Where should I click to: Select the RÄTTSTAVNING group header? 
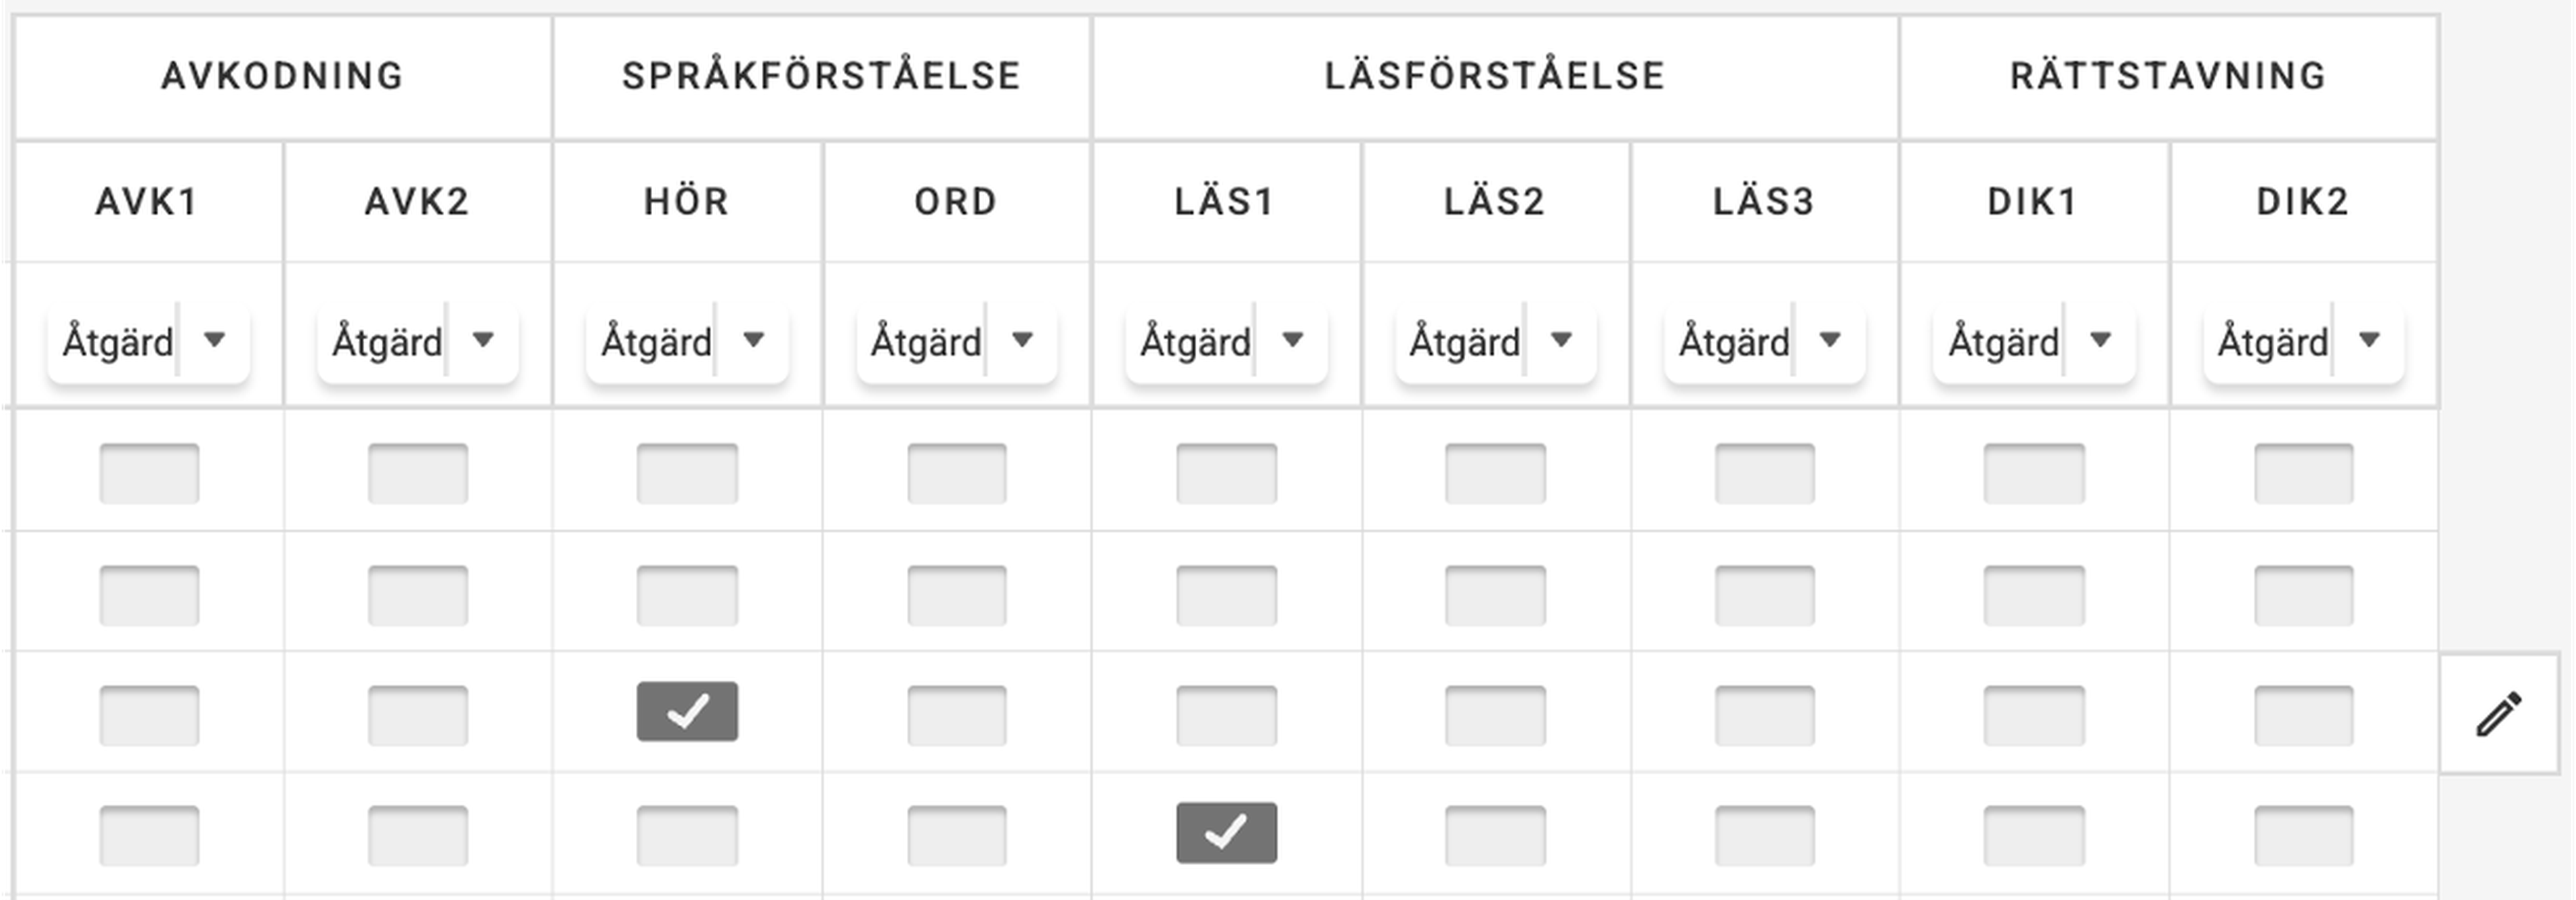coord(2168,76)
